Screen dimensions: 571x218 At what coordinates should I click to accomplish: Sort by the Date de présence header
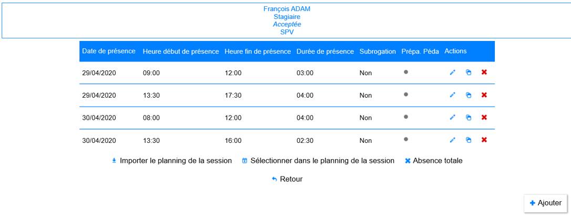tap(109, 51)
